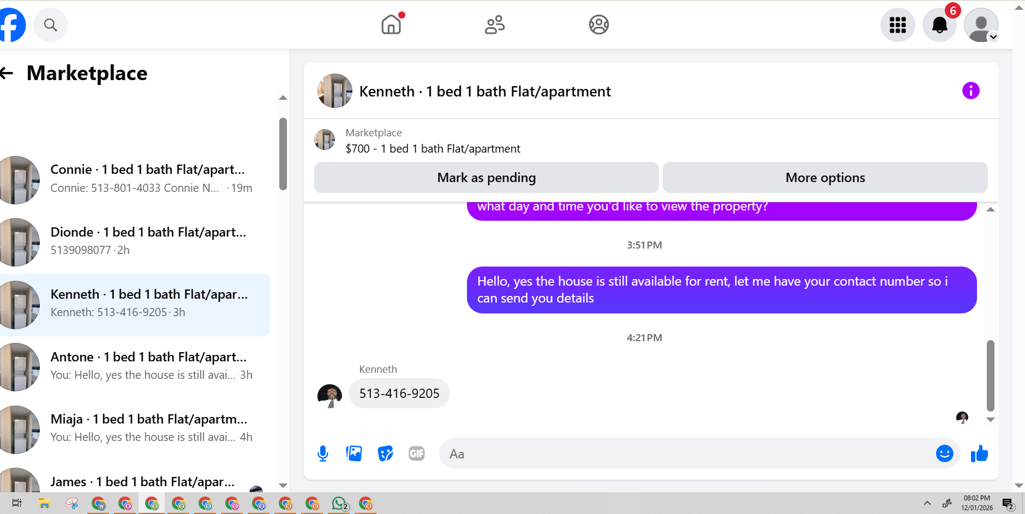The width and height of the screenshot is (1025, 514).
Task: Open conversation info purple icon
Action: [x=970, y=90]
